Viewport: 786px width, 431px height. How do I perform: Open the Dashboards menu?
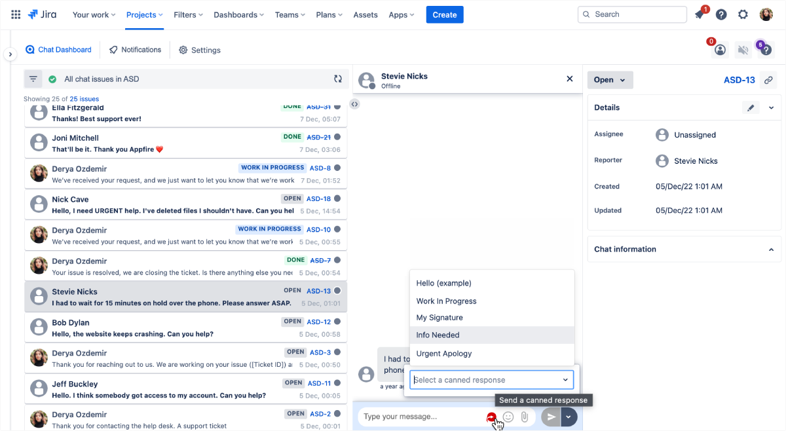point(239,14)
